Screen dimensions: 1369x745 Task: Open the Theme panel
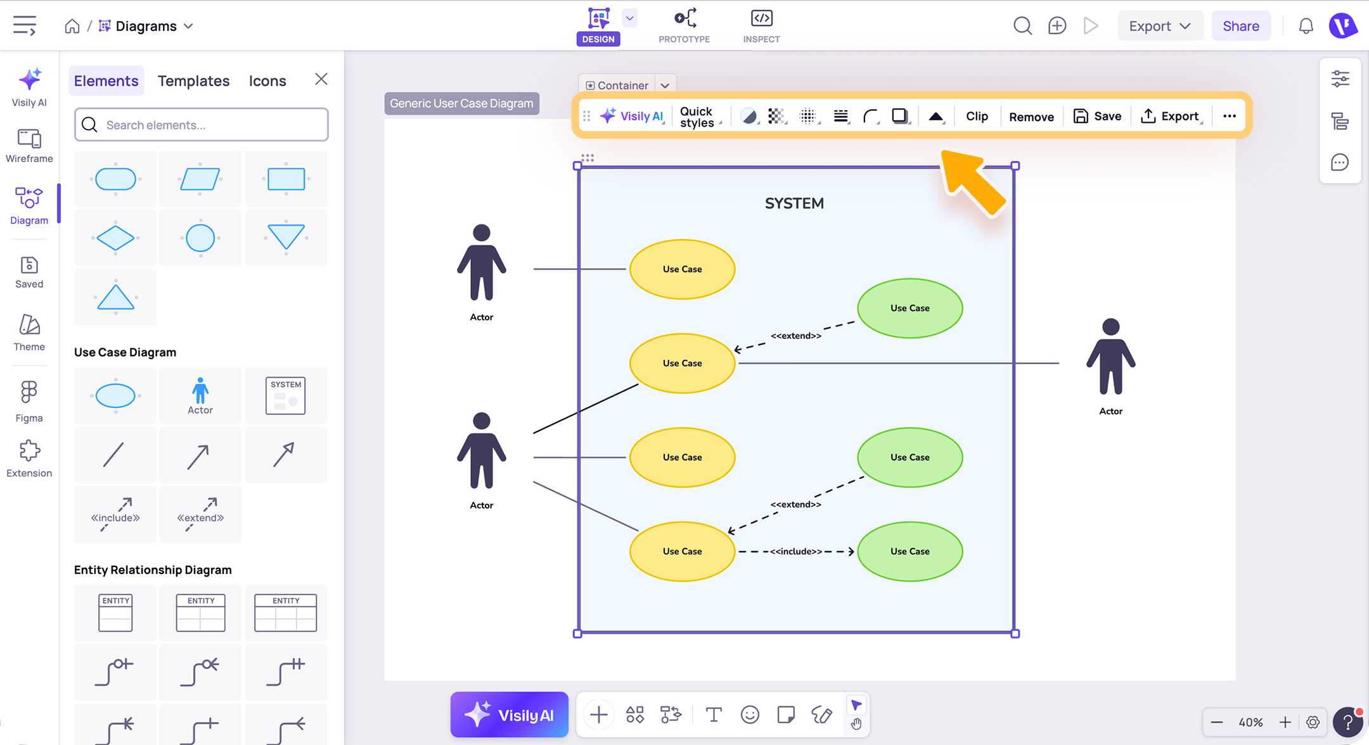(x=29, y=333)
